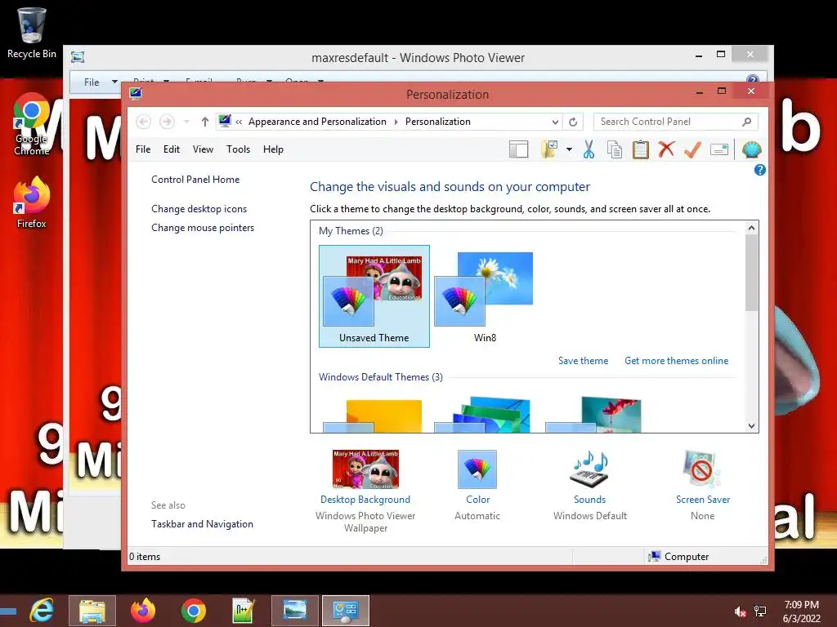Click Change mouse pointers link
Screen dimensions: 837x627
[x=203, y=228]
